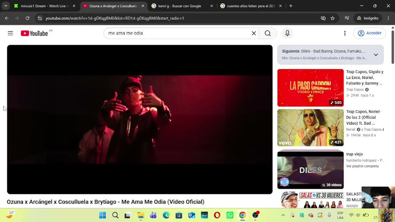
Task: Open 'Trap Capos, Gigolo y La Exce' video title
Action: [x=365, y=77]
